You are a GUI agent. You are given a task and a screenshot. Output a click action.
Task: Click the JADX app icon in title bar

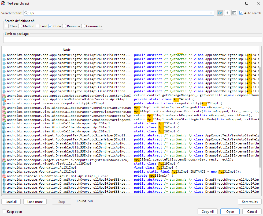click(x=3, y=3)
